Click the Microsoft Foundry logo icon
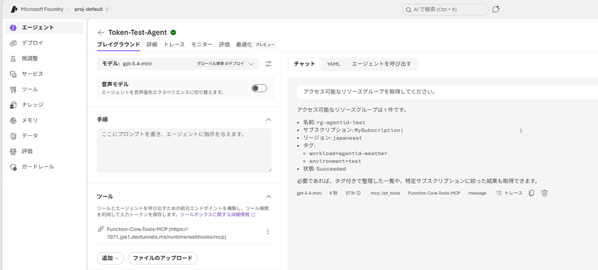598x270 pixels. point(14,9)
